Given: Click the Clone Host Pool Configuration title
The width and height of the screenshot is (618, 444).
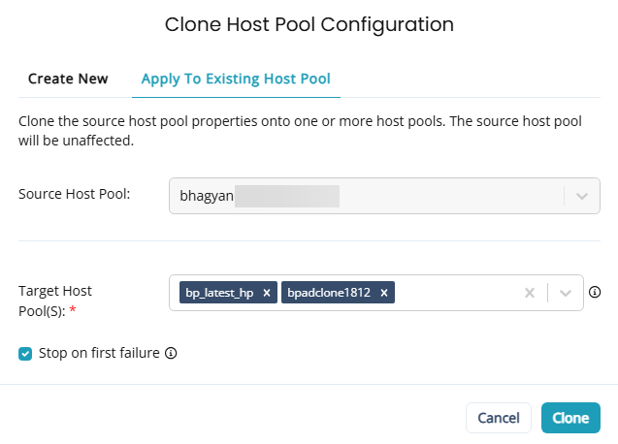Looking at the screenshot, I should 309,24.
